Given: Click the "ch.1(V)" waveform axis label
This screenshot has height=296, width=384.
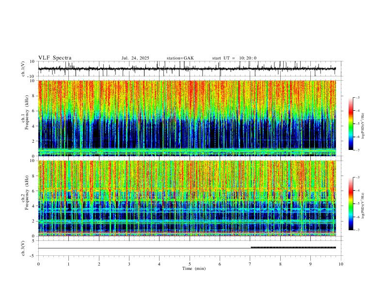Looking at the screenshot, I should pyautogui.click(x=23, y=69).
